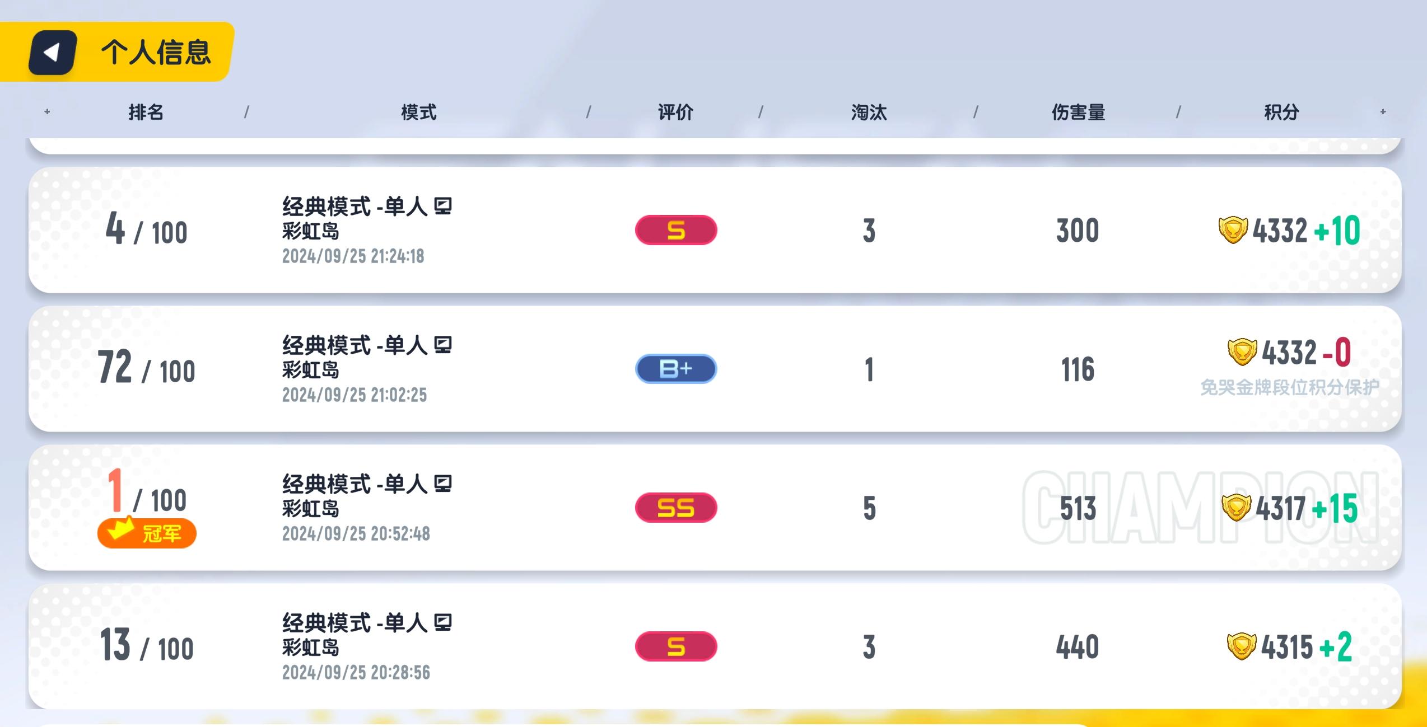Click the monitor icon in the 21:24:18 match

[x=443, y=206]
